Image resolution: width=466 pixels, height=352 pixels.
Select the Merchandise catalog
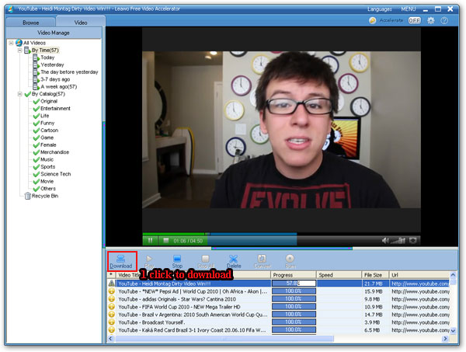click(54, 152)
